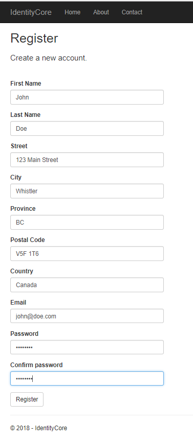193x442 pixels.
Task: Click the Confirm password input field
Action: point(87,378)
